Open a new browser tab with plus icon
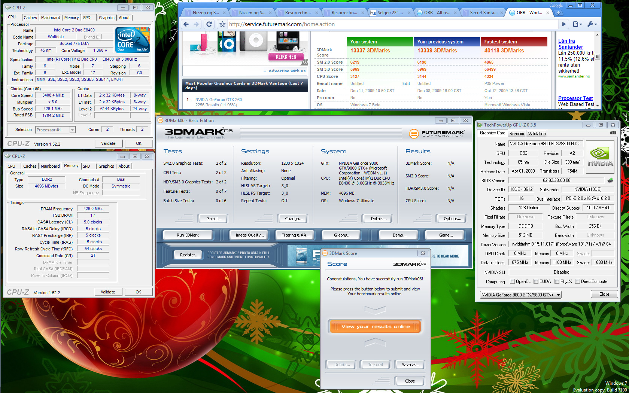 click(x=559, y=13)
